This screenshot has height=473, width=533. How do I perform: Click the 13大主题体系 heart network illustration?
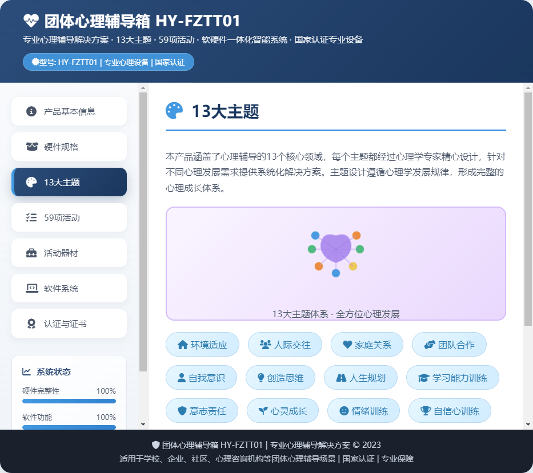pos(336,253)
